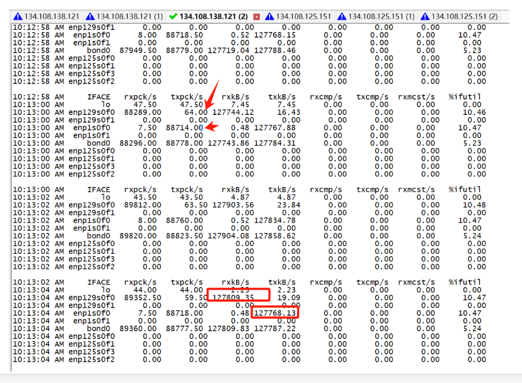Click the txpck value 88718.00
The width and height of the screenshot is (522, 383).
[x=184, y=313]
